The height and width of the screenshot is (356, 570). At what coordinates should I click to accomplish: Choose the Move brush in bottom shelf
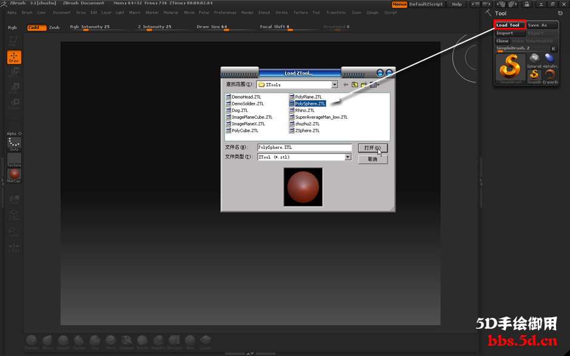tap(47, 342)
